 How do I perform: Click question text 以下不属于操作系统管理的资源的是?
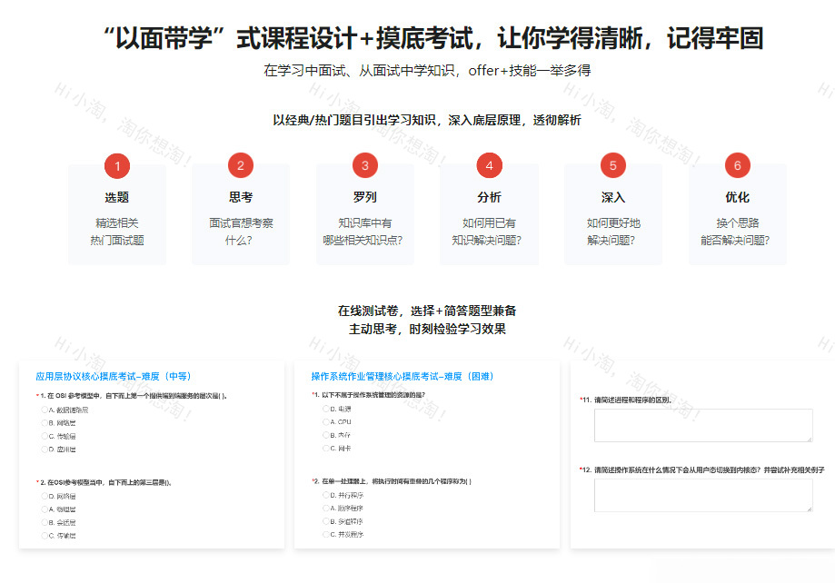pos(369,395)
